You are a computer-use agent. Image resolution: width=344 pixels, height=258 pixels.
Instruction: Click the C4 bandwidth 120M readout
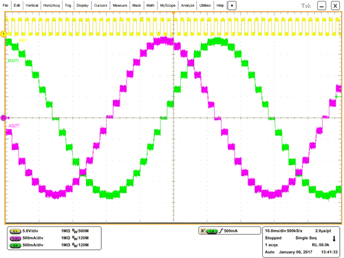coord(80,245)
